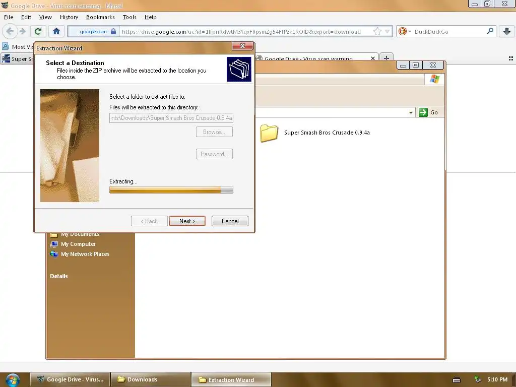Open My Computer in Explorer sidebar
Image resolution: width=516 pixels, height=387 pixels.
pyautogui.click(x=73, y=244)
